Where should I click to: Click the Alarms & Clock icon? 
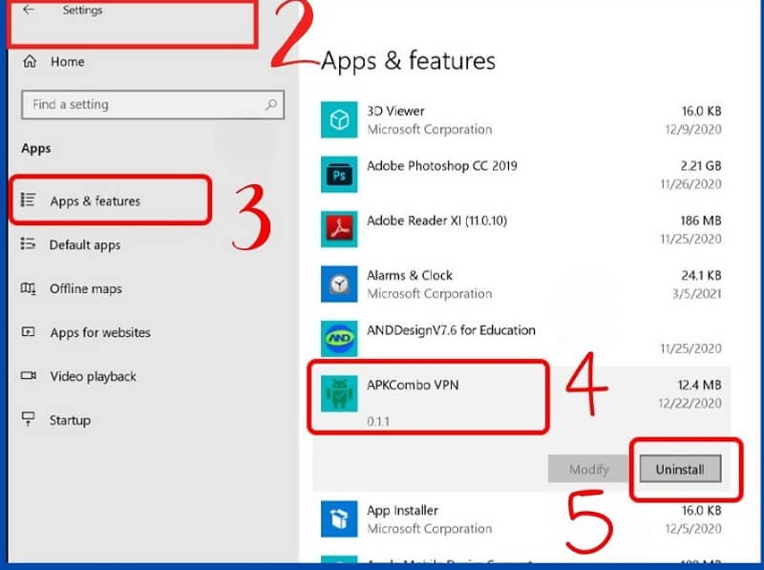(339, 284)
